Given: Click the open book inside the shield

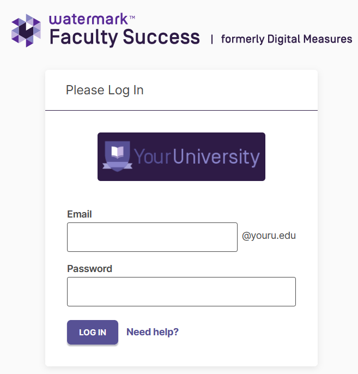Looking at the screenshot, I should pyautogui.click(x=118, y=152).
